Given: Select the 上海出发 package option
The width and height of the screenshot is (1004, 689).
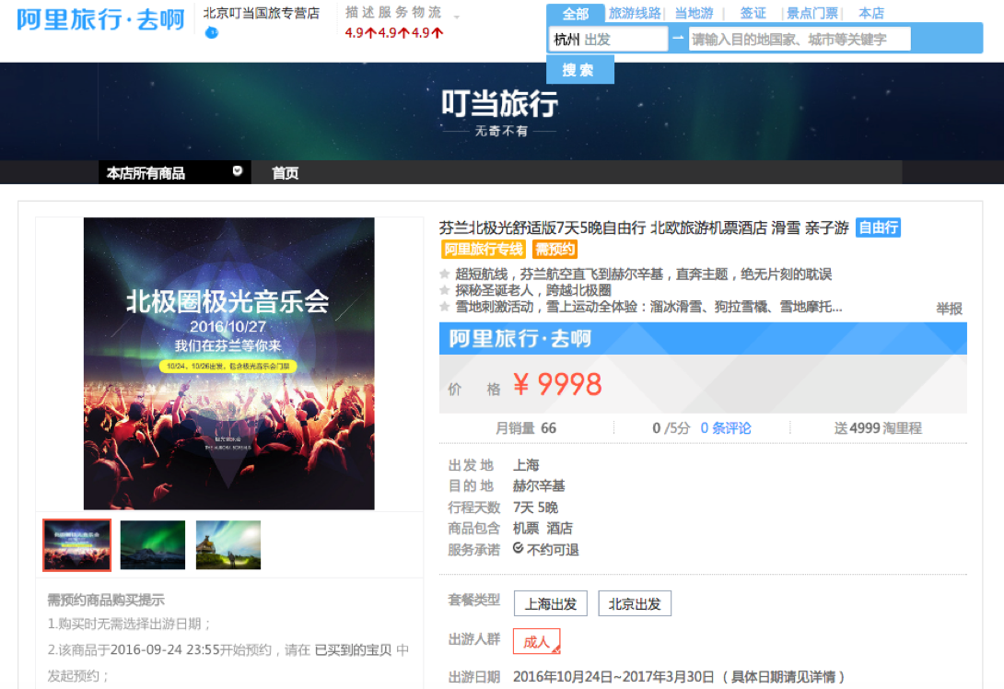Looking at the screenshot, I should click(550, 603).
